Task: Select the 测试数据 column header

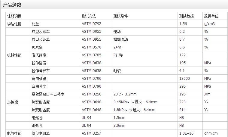Action: coord(186,16)
